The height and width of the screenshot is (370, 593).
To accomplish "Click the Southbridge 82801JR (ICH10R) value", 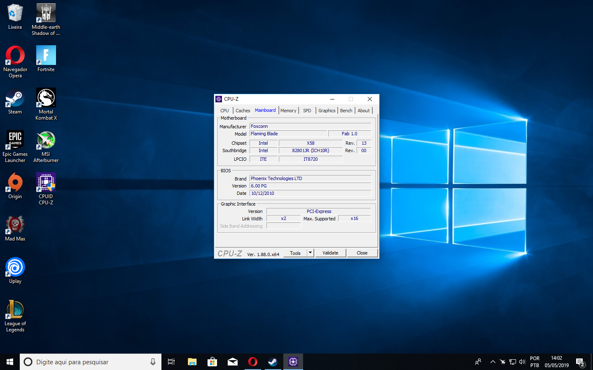I will (x=311, y=150).
